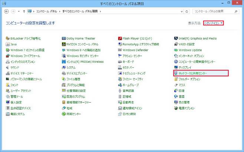Open the 音声認識 microphone icon
Screen dimensions: 244x152
[x=120, y=91]
